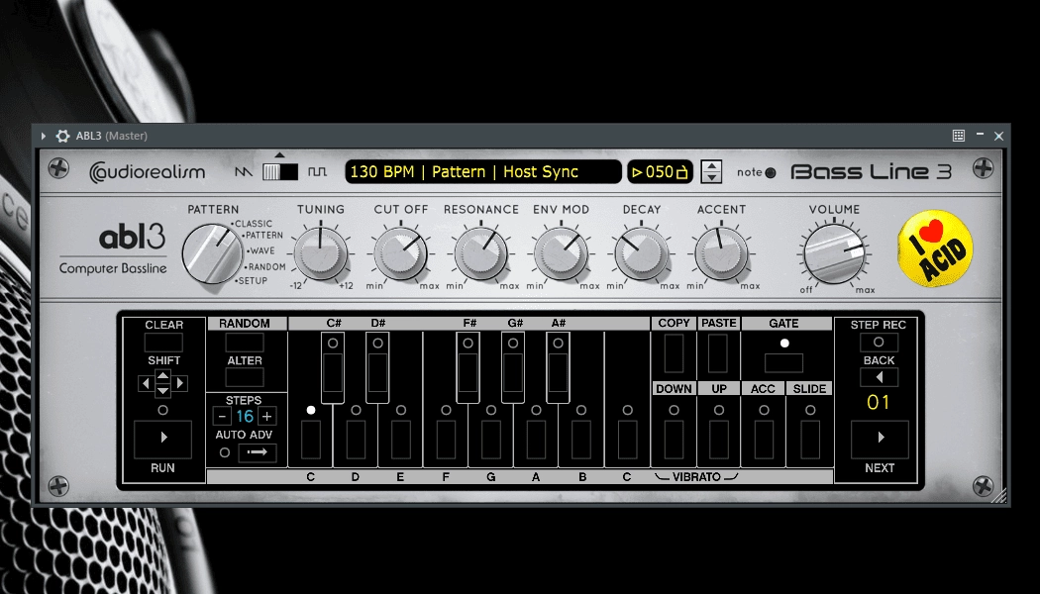Click the ALTER pattern button

[x=244, y=377]
